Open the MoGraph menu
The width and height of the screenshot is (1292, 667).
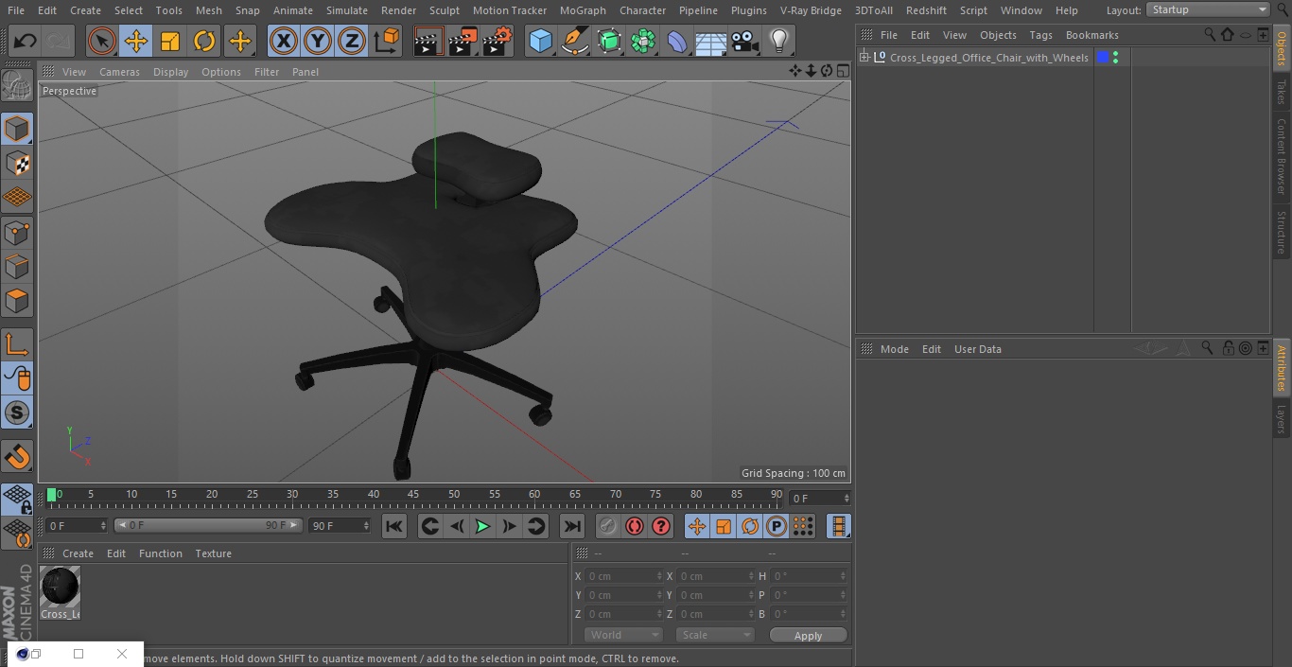coord(583,10)
